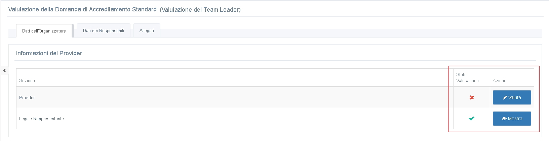Click the Sezione column header

[27, 81]
